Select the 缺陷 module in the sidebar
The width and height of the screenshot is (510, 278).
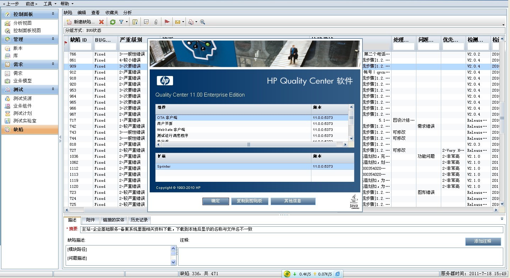(x=30, y=129)
